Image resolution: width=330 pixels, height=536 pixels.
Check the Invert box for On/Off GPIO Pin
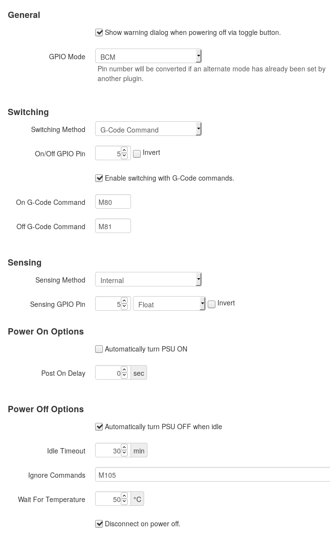click(137, 153)
